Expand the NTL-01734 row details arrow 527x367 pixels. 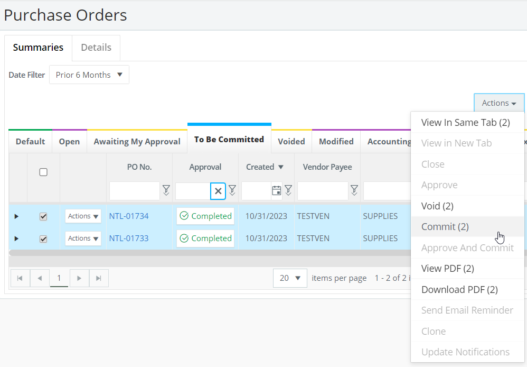(16, 216)
